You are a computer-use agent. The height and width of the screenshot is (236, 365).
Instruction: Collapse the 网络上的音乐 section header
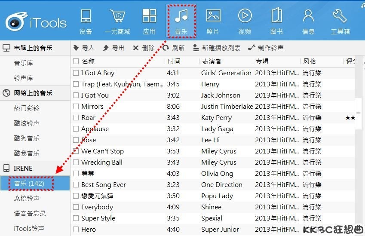(35, 93)
